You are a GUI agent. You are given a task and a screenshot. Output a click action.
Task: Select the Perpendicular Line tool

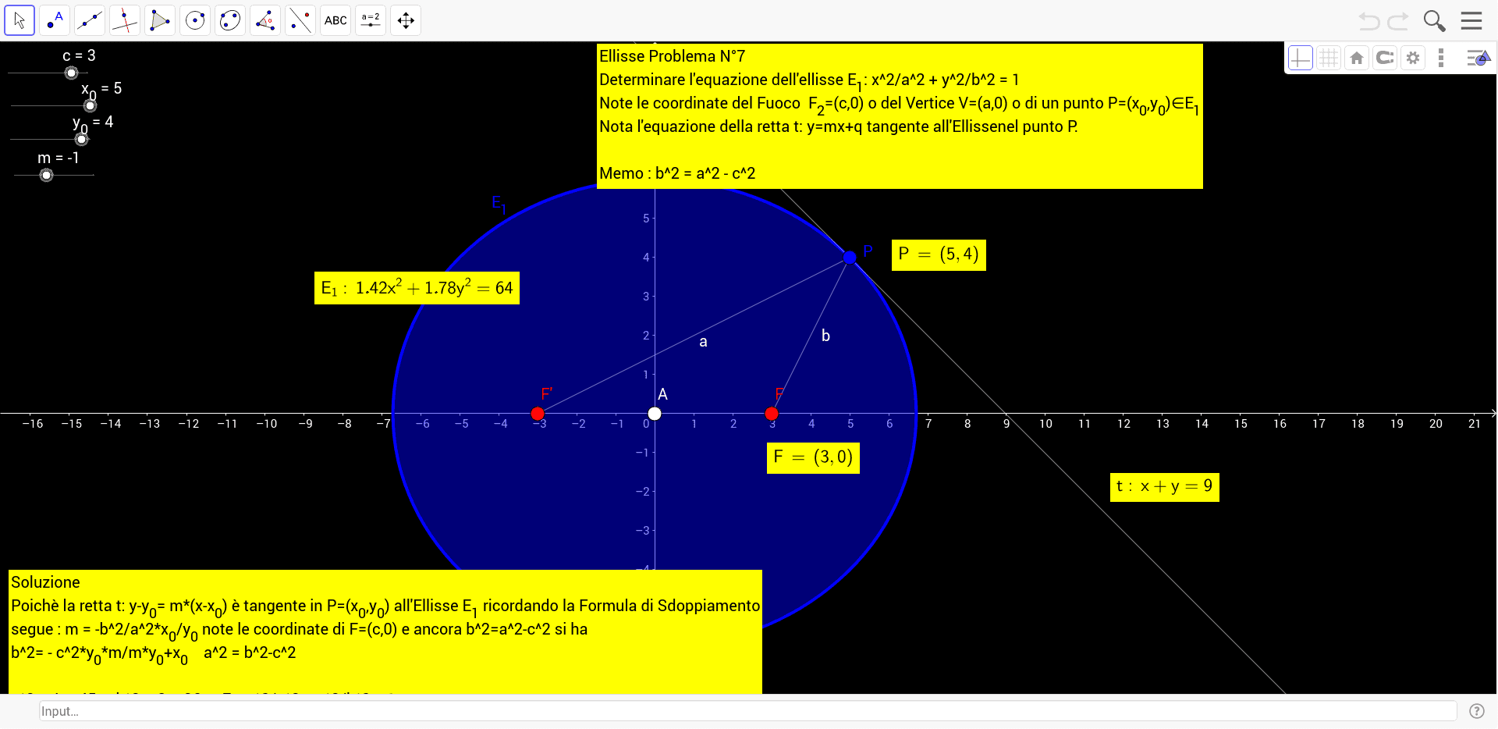[x=125, y=20]
